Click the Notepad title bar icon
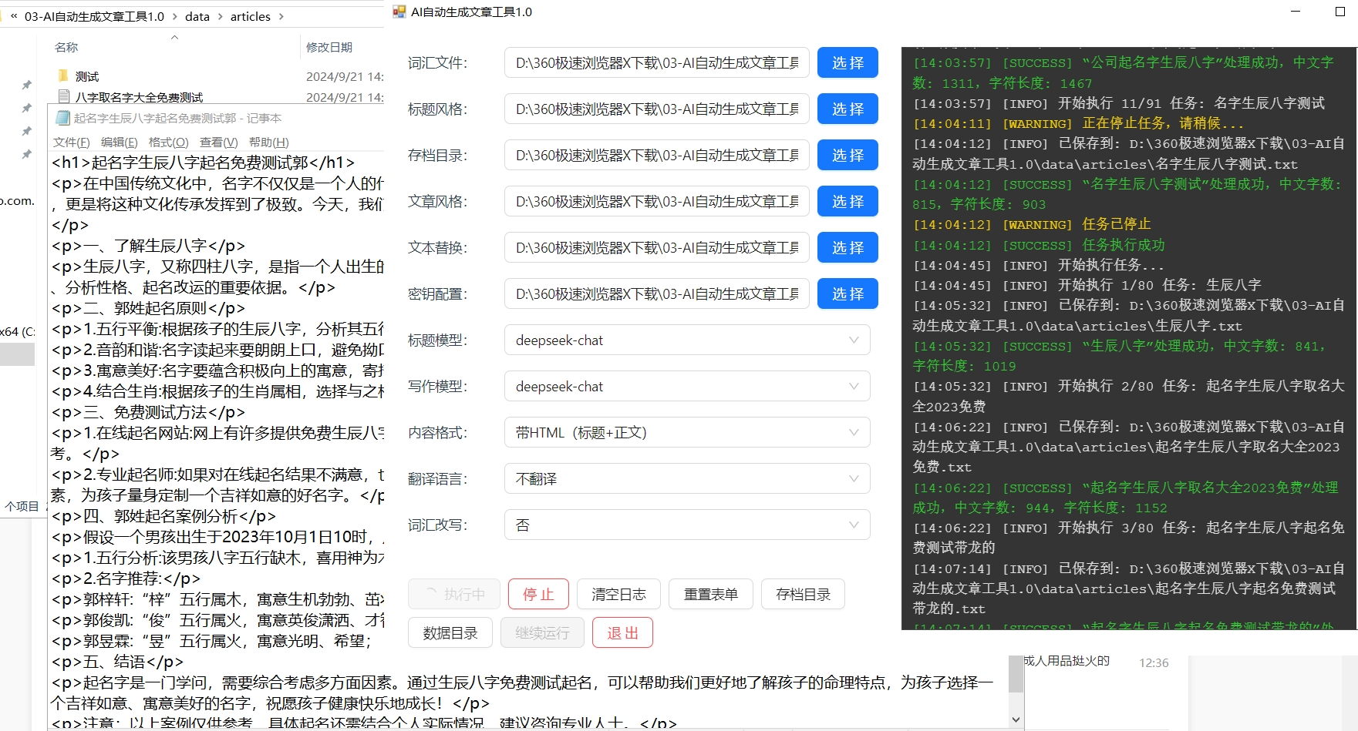Image resolution: width=1358 pixels, height=731 pixels. point(62,118)
